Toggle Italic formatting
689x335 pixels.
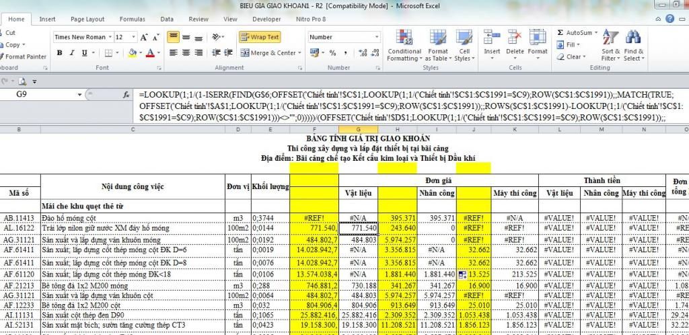point(71,52)
